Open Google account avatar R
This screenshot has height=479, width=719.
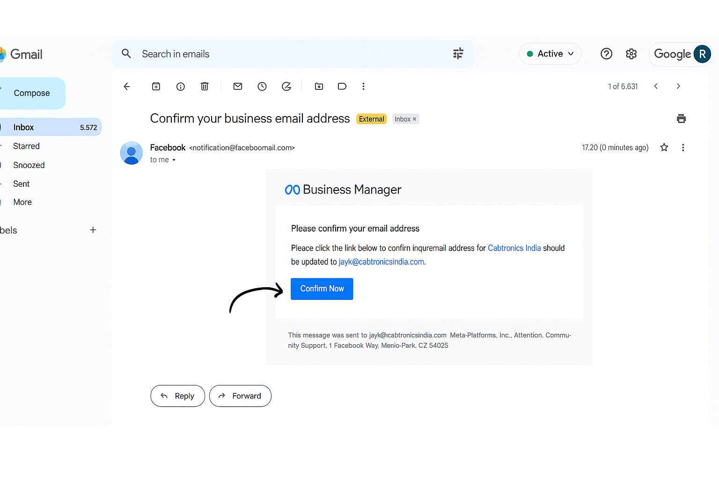(702, 54)
